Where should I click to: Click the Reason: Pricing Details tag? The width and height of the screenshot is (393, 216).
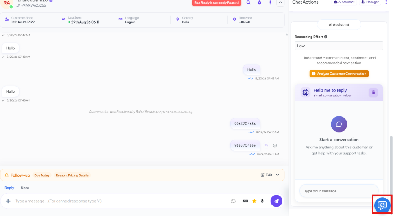point(72,175)
